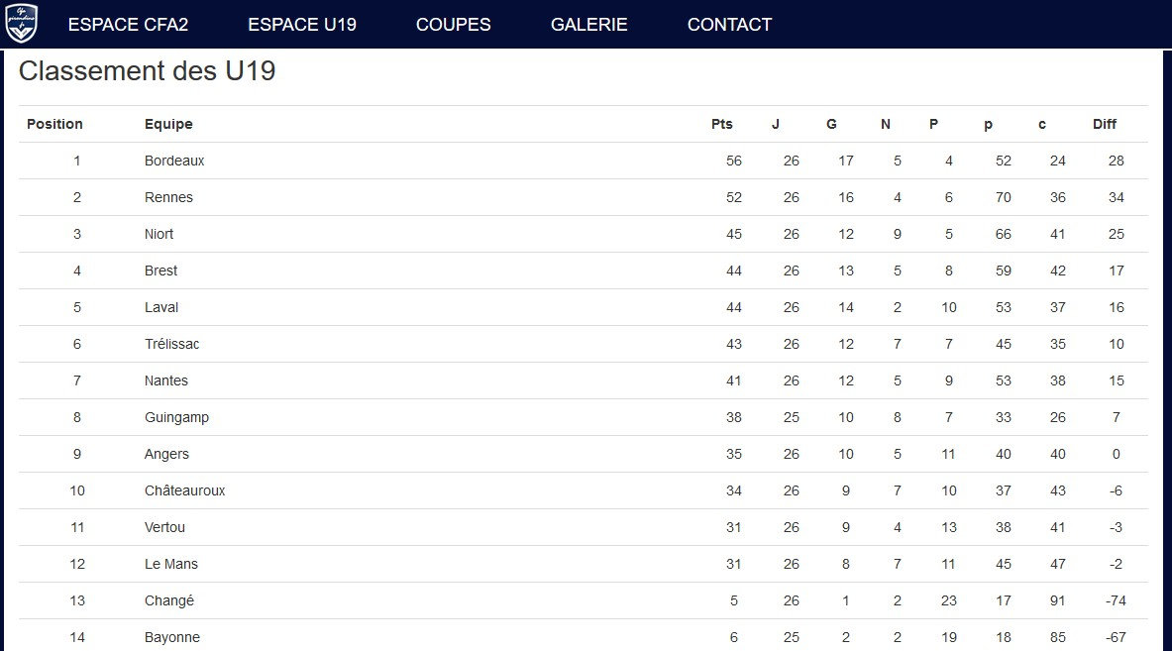Click Bordeaux's 56 points value
Image resolution: width=1172 pixels, height=651 pixels.
pos(733,161)
